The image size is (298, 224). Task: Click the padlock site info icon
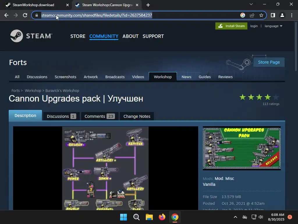coord(37,15)
